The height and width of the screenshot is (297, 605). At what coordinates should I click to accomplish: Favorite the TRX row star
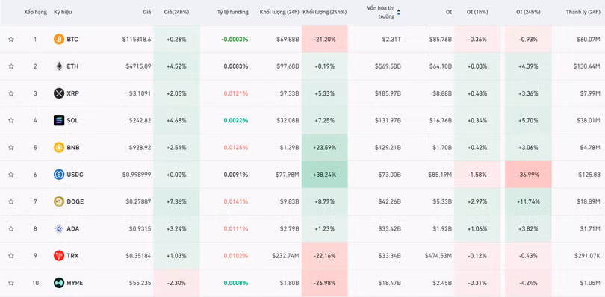pos(11,256)
